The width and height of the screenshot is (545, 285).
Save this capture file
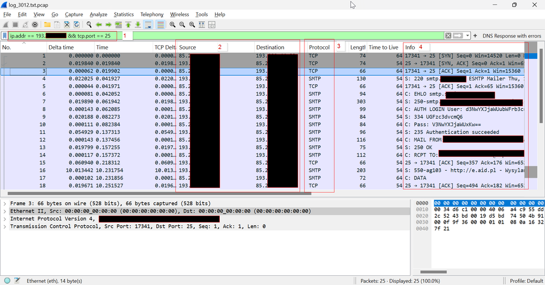(57, 24)
